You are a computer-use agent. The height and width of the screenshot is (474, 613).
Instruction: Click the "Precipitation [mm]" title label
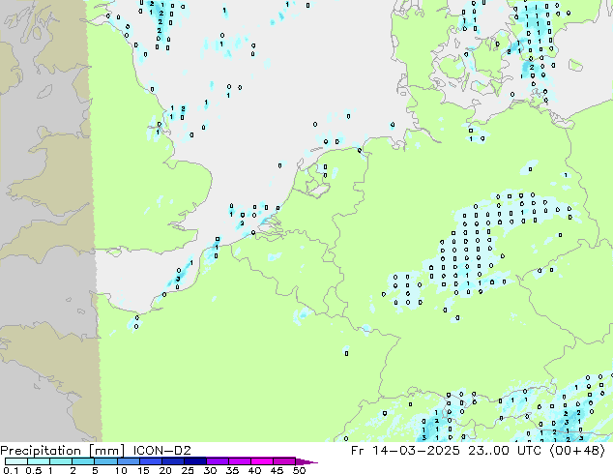tap(63, 451)
